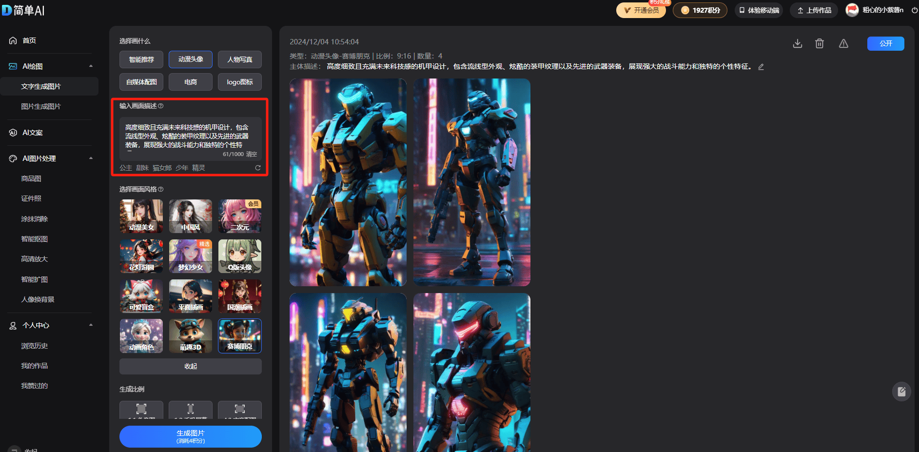The width and height of the screenshot is (919, 452).
Task: Choose the 智能推荐 category option
Action: click(x=141, y=59)
